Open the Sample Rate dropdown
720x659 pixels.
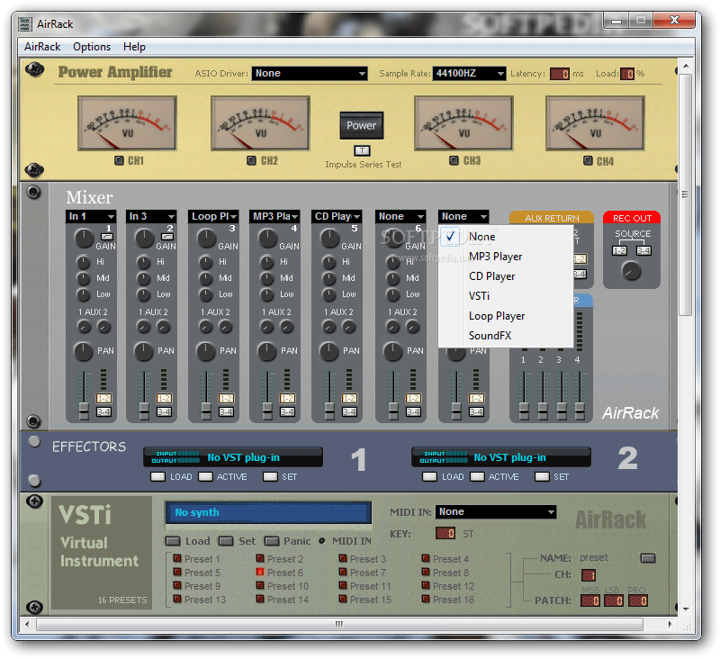point(469,74)
